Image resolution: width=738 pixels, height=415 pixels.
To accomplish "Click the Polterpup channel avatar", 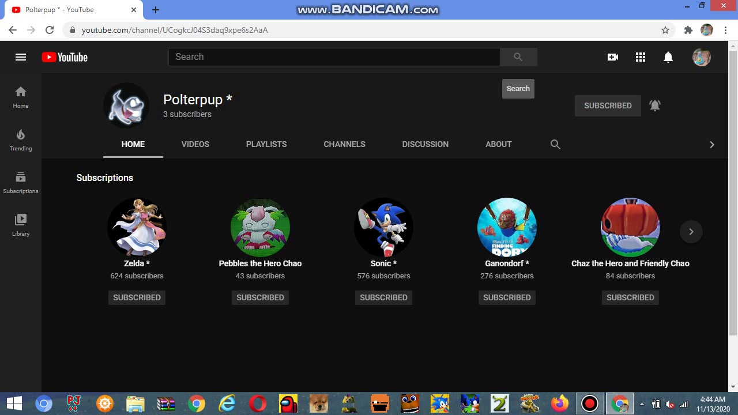I will 126,105.
